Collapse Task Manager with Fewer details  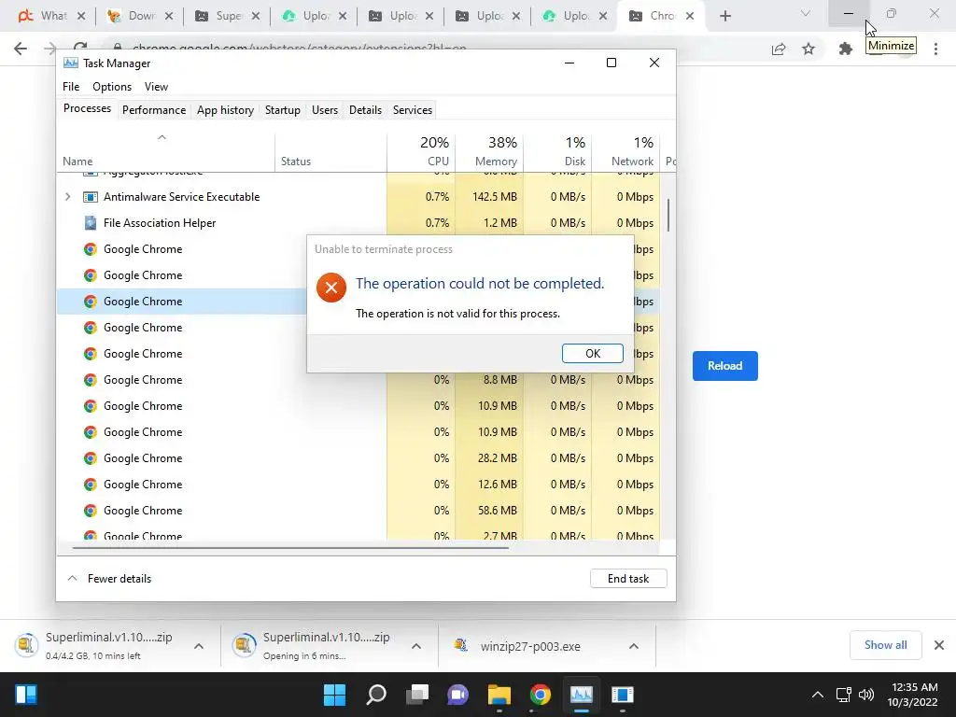[x=110, y=579]
